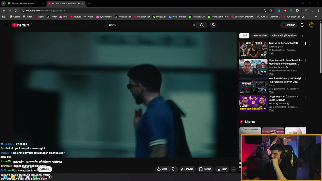
Task: Open a new browser tab
Action: [89, 4]
